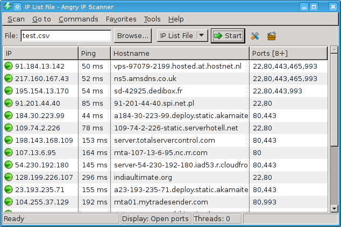This screenshot has height=227, width=341.
Task: Click green status icon for 23.193.235.71
Action: pos(9,189)
